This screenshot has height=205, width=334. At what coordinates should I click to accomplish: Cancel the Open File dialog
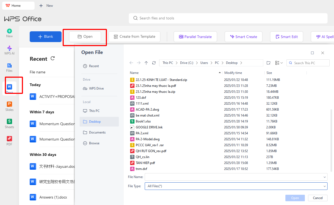[318, 198]
